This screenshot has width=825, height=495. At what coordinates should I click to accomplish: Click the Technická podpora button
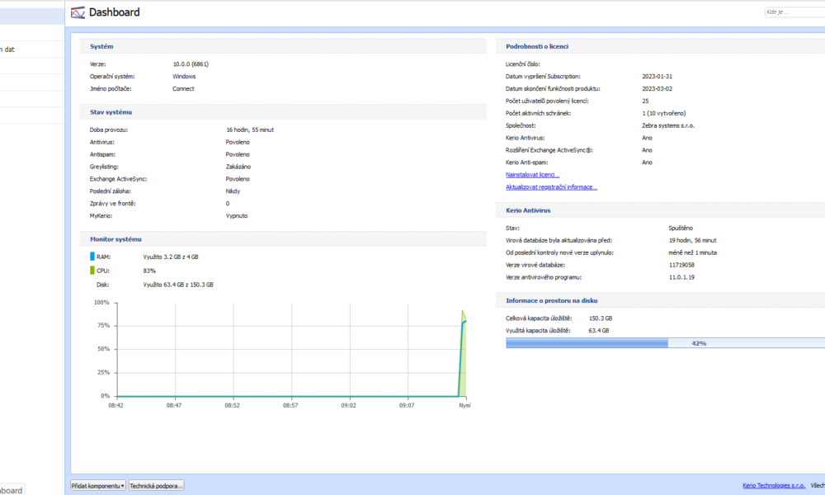(x=156, y=486)
